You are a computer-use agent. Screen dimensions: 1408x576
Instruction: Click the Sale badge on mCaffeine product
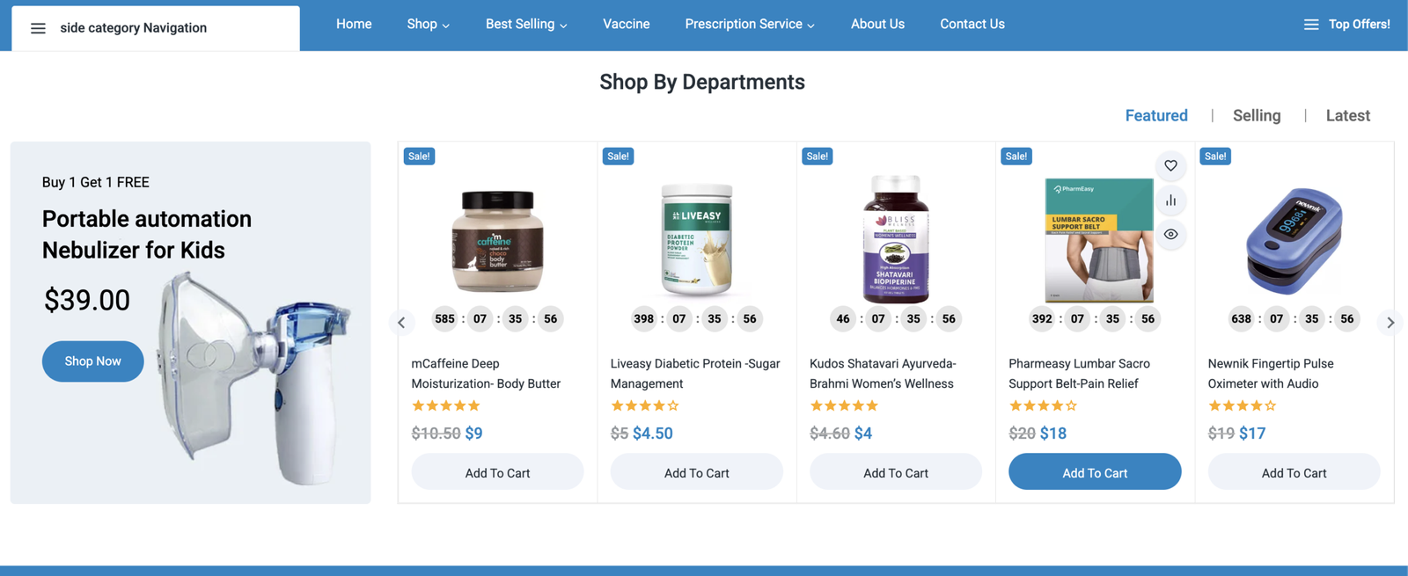click(419, 157)
